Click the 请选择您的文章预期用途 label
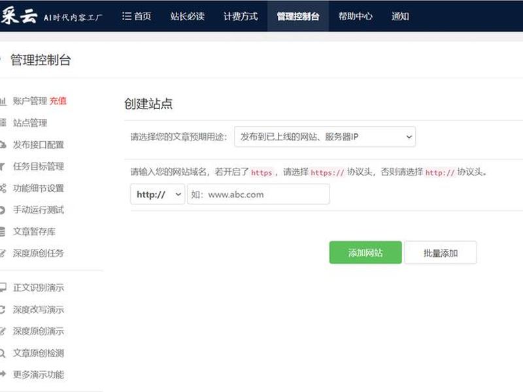This screenshot has width=523, height=392. tap(178, 137)
